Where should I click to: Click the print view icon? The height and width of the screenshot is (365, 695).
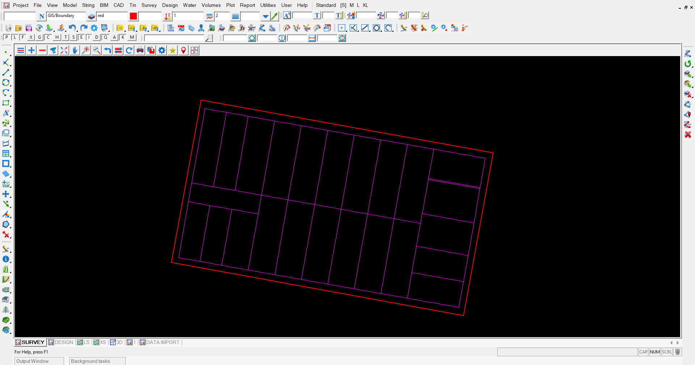[140, 51]
